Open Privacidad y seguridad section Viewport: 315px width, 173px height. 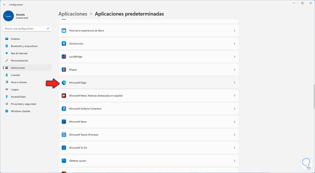click(x=23, y=104)
